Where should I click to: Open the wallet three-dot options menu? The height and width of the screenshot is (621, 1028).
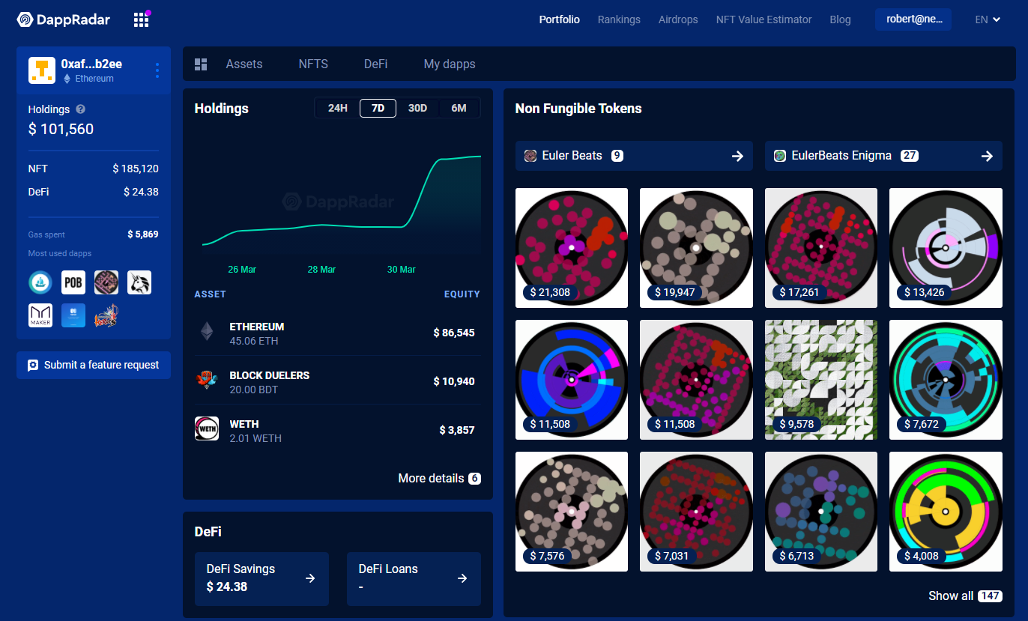pyautogui.click(x=157, y=70)
